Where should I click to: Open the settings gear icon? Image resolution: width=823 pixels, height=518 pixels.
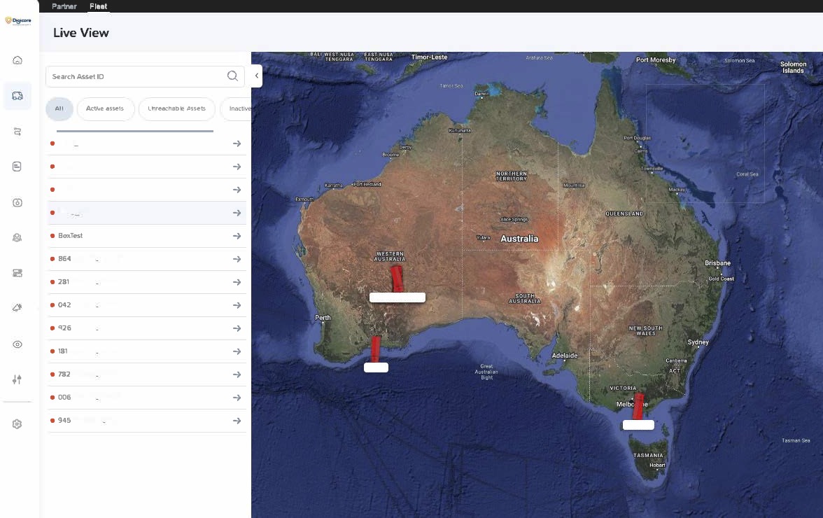coord(17,424)
